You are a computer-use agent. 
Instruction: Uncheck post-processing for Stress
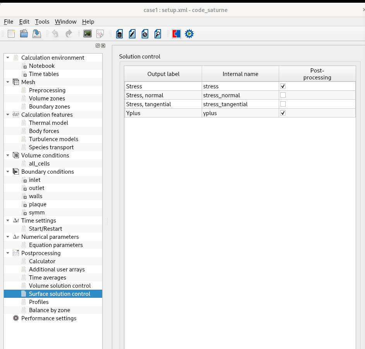click(x=283, y=86)
